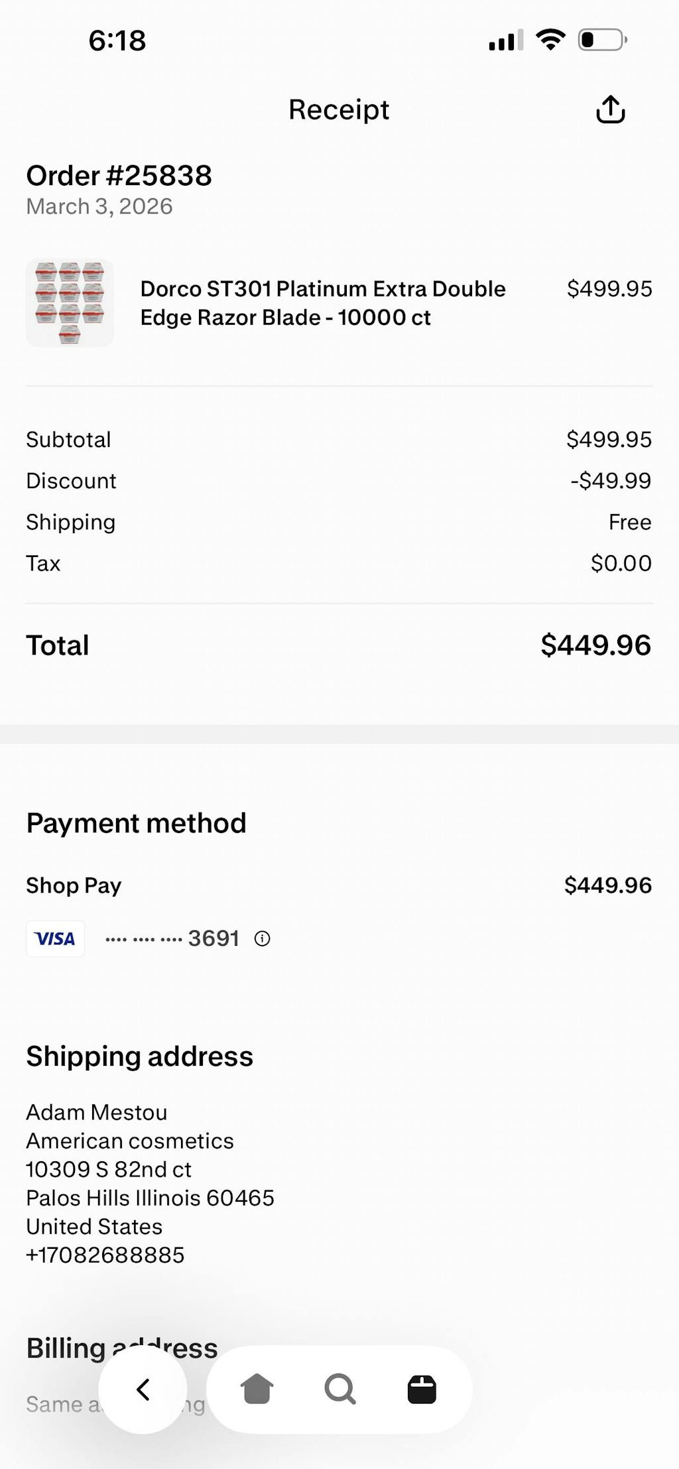679x1469 pixels.
Task: Tap the card info circle icon
Action: tap(263, 938)
